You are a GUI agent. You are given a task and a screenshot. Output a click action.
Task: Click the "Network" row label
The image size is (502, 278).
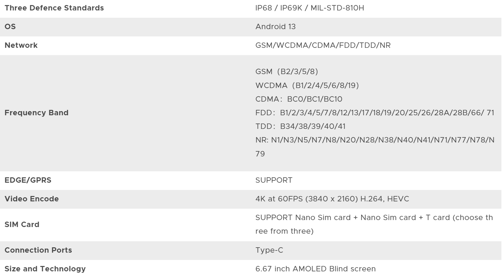point(21,45)
